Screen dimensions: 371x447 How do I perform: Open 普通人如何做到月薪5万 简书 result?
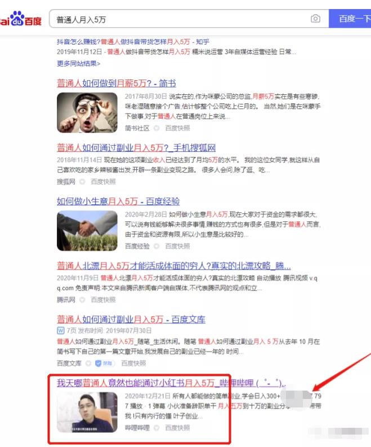click(117, 83)
